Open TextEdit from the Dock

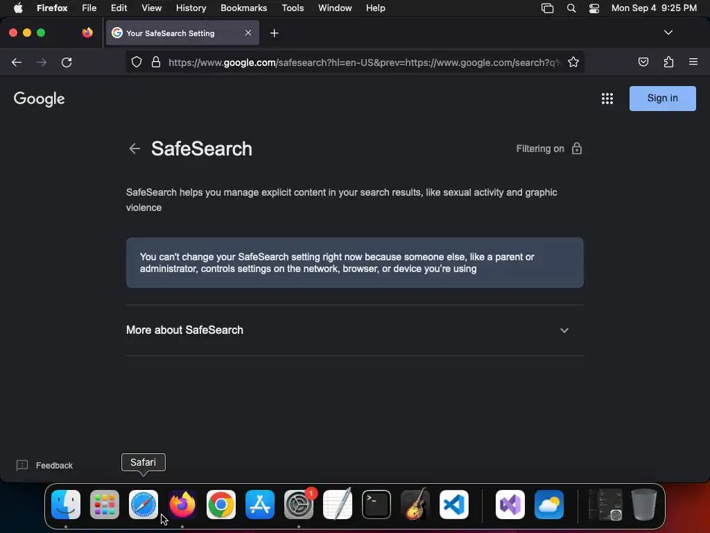(338, 505)
